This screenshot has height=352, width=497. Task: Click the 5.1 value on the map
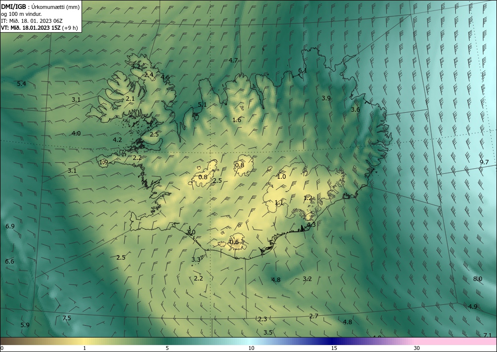point(202,104)
